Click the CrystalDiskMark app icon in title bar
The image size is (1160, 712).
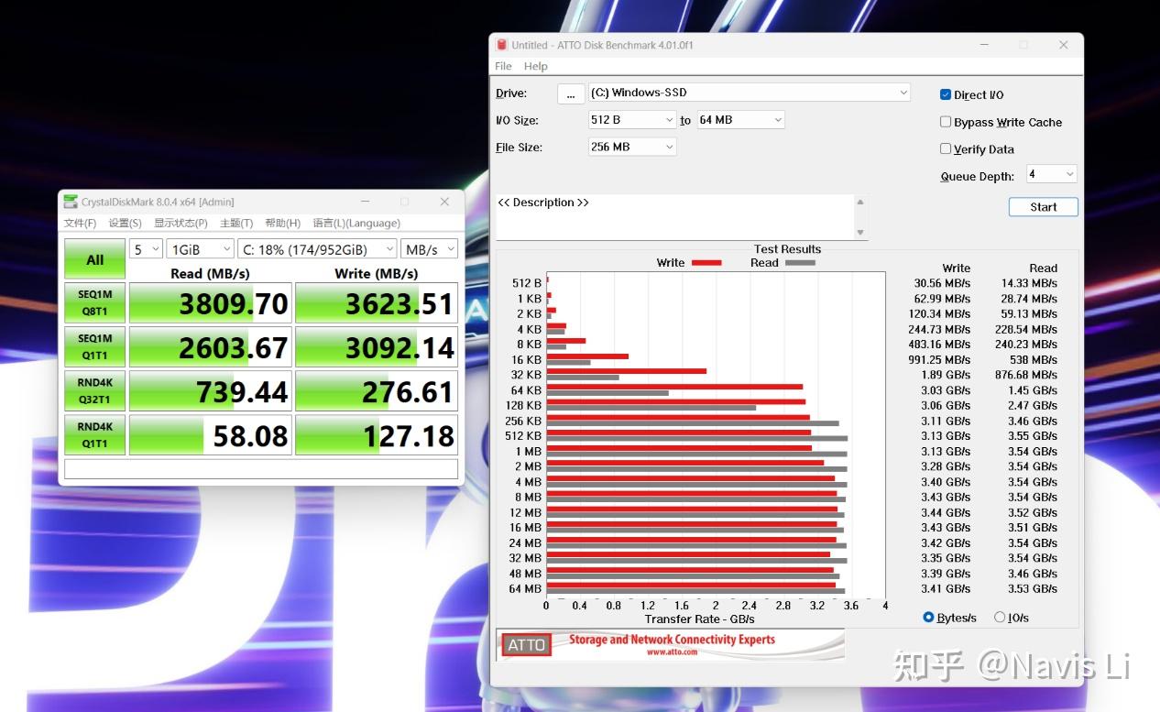[x=71, y=202]
